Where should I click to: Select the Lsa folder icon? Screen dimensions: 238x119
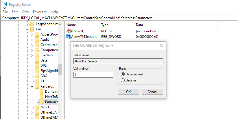[32, 29]
